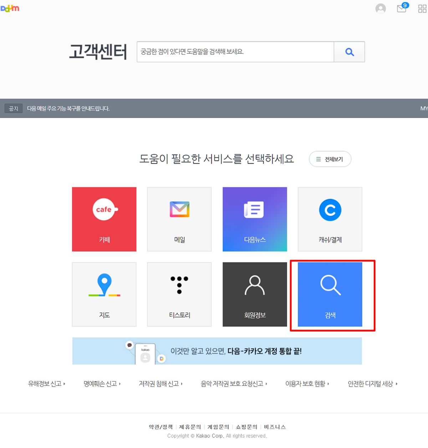The height and width of the screenshot is (448, 428).
Task: Open 제휴문의 footer link
Action: tap(190, 427)
